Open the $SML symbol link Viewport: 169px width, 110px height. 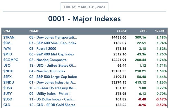(x=8, y=43)
